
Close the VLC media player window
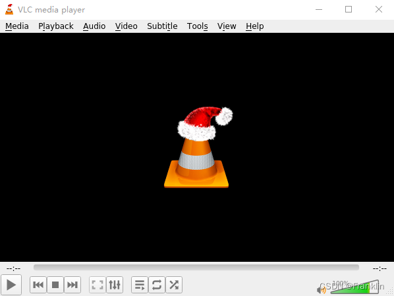[x=379, y=9]
